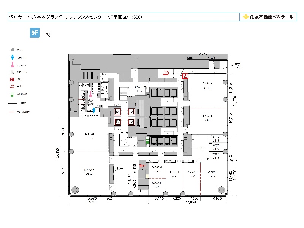Image resolution: width=304 pixels, height=228 pixels.
Task: Click the upper-left red EV elevator box
Action: [118, 112]
